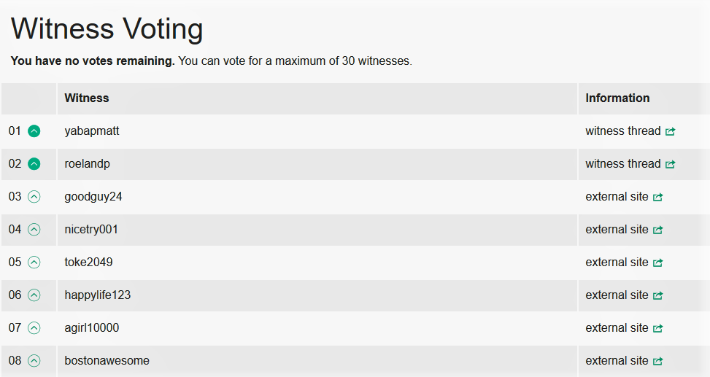The image size is (710, 377).
Task: Open roelandp's witness thread external icon
Action: [670, 165]
